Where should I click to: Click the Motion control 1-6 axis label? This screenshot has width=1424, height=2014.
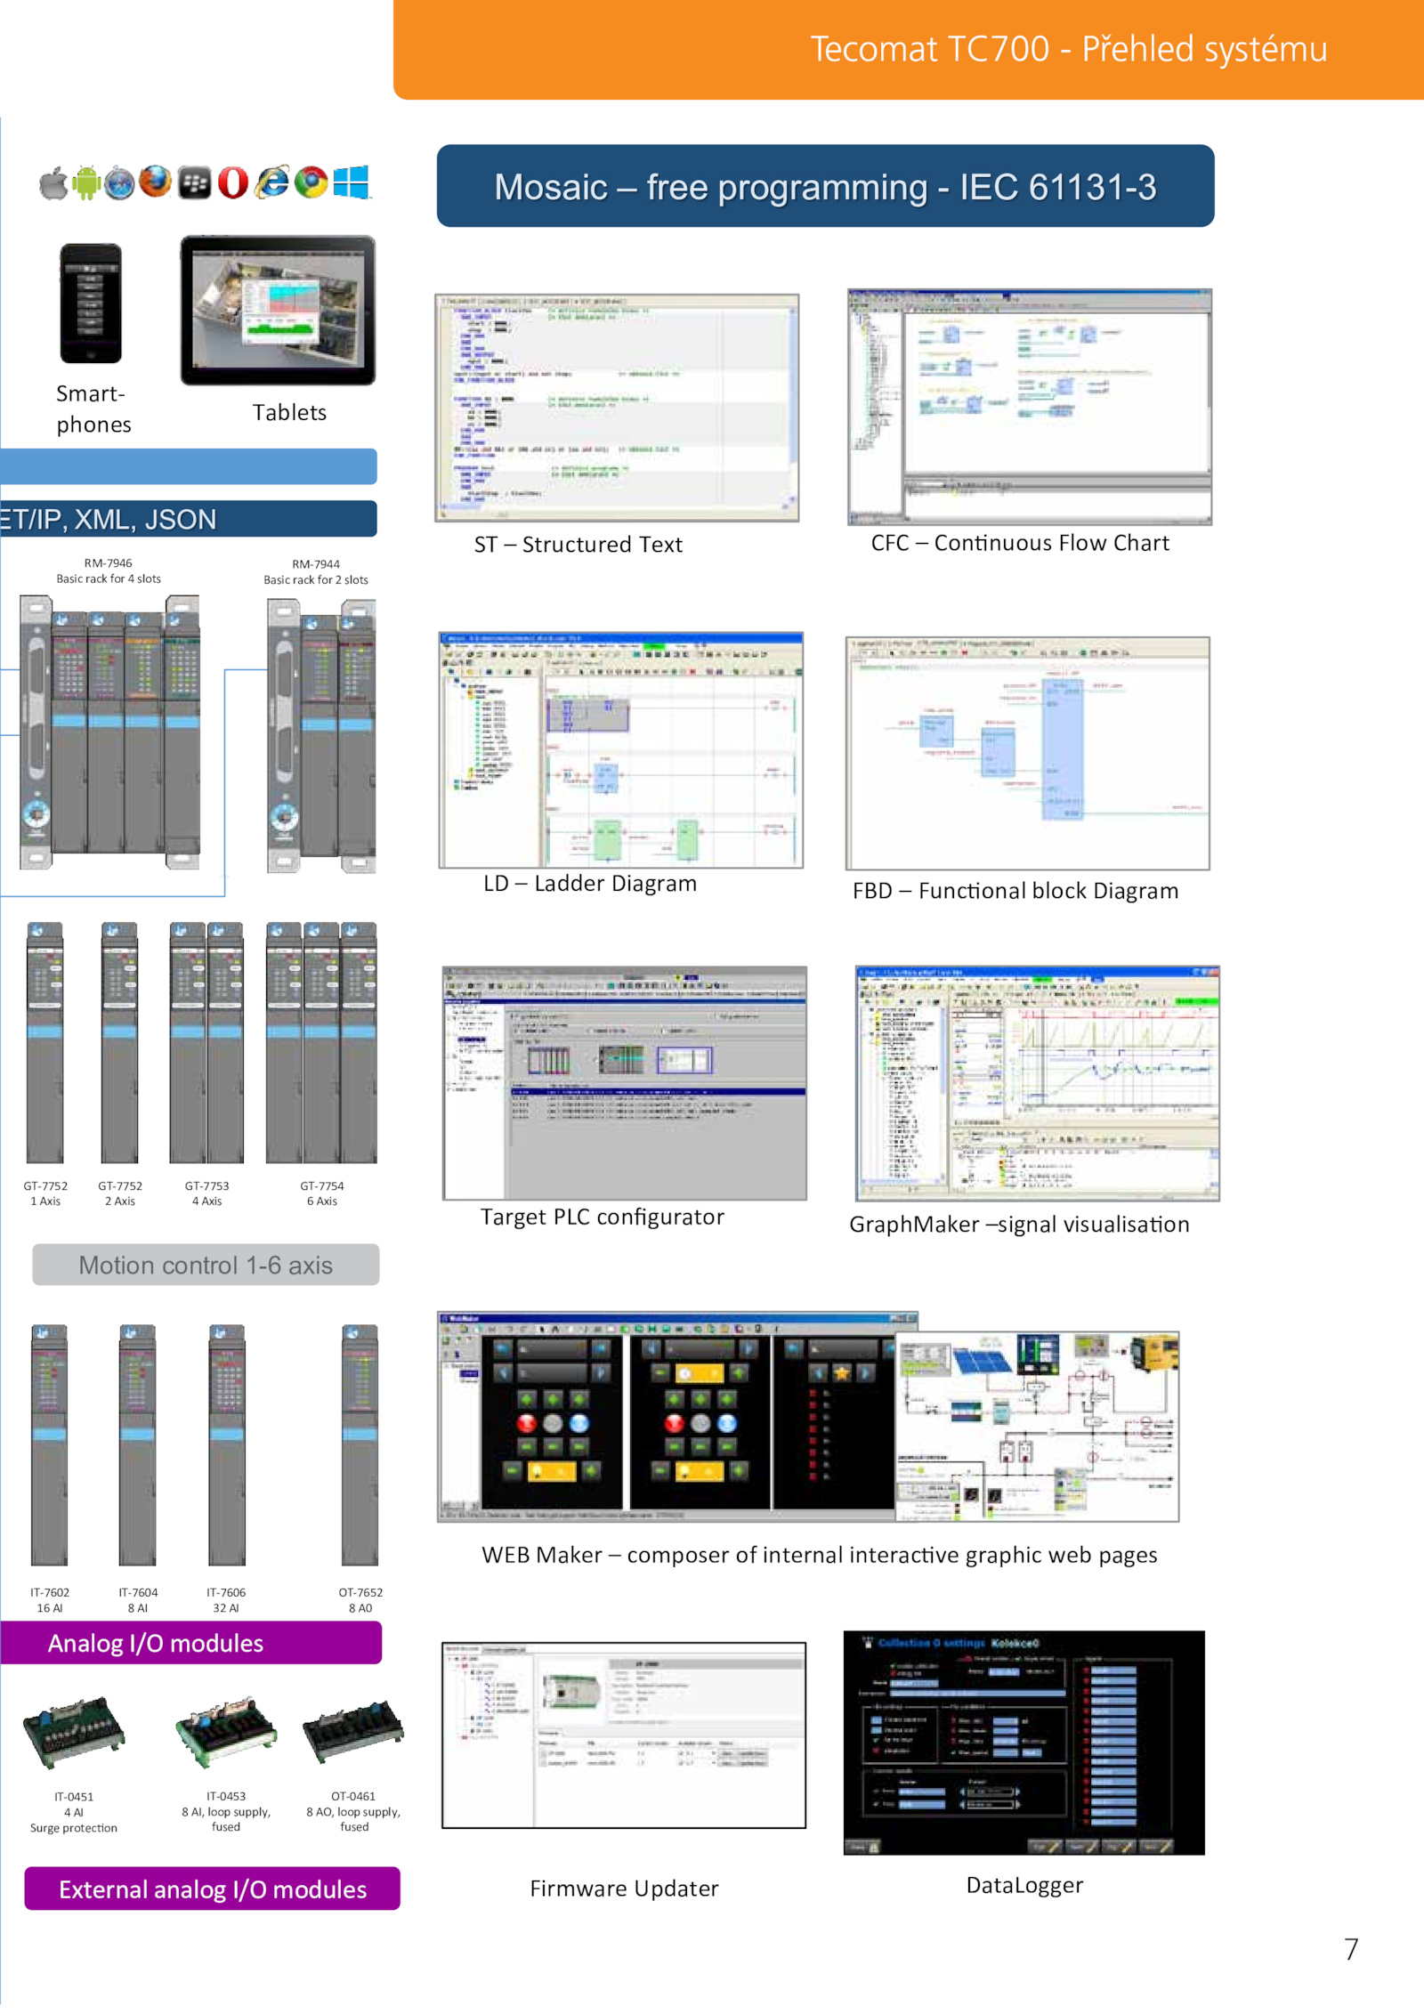pos(206,1265)
